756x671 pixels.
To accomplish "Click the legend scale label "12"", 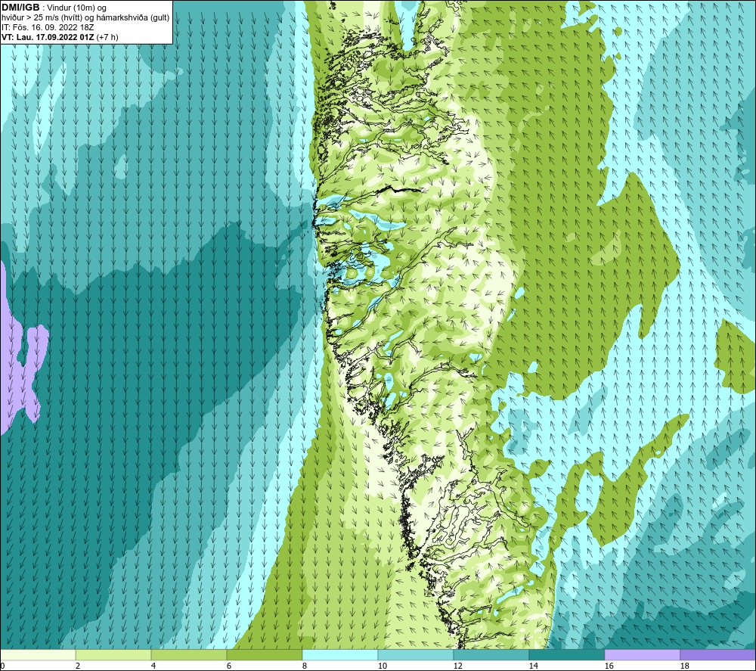I will 457,666.
